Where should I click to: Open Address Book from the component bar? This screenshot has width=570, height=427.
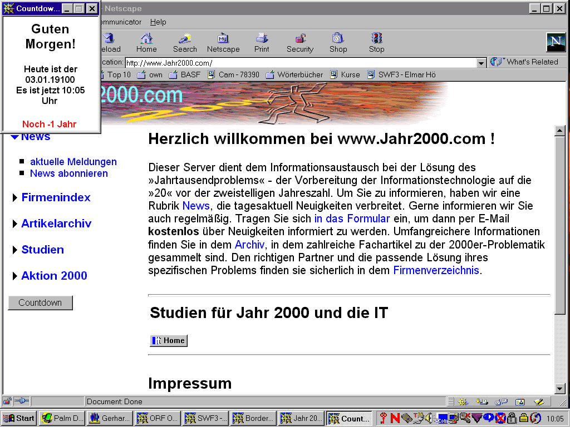tap(520, 401)
